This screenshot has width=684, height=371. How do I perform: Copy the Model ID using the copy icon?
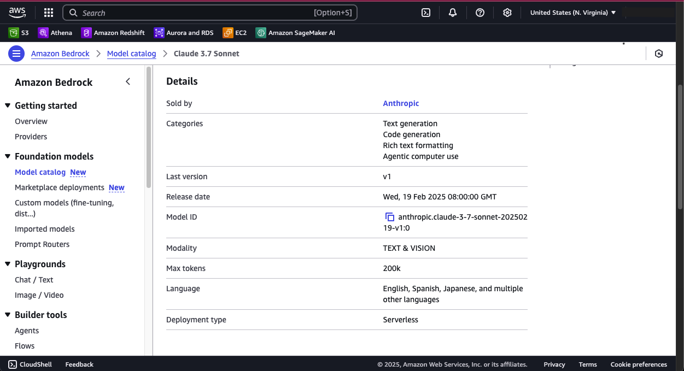(x=390, y=217)
